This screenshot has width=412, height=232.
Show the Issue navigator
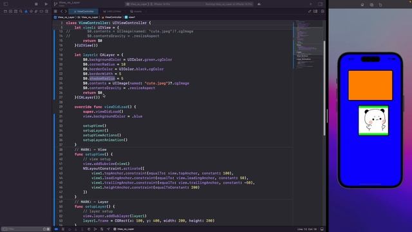tap(26, 12)
